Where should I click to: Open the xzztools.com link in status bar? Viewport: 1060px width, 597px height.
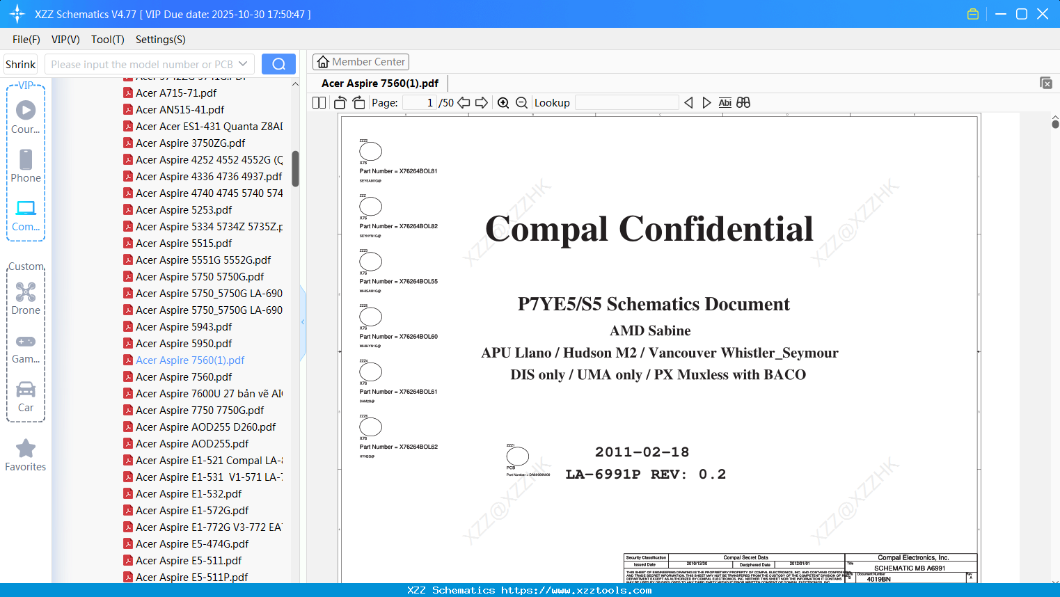(x=576, y=590)
